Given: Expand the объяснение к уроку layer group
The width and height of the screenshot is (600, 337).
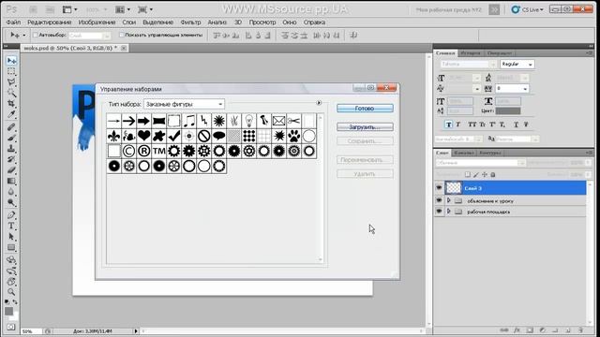Looking at the screenshot, I should [x=449, y=200].
